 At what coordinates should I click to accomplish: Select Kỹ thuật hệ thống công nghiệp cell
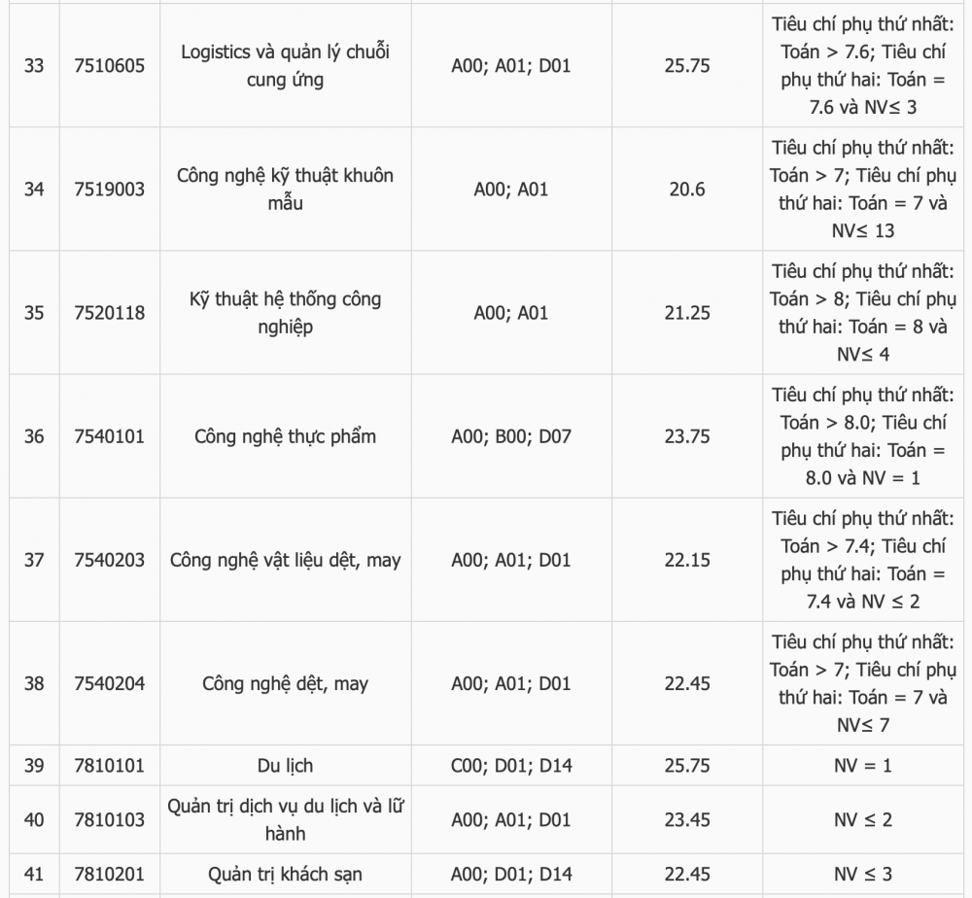pyautogui.click(x=285, y=312)
